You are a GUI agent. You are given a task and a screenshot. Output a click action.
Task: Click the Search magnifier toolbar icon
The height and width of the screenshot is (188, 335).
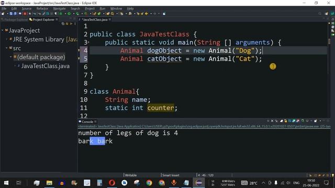pyautogui.click(x=113, y=14)
